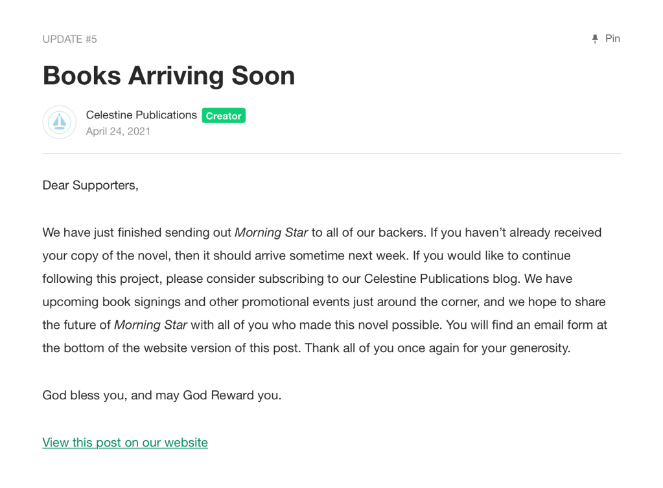The height and width of the screenshot is (488, 663).
Task: Click the Celestine Publications creator name
Action: 141,115
